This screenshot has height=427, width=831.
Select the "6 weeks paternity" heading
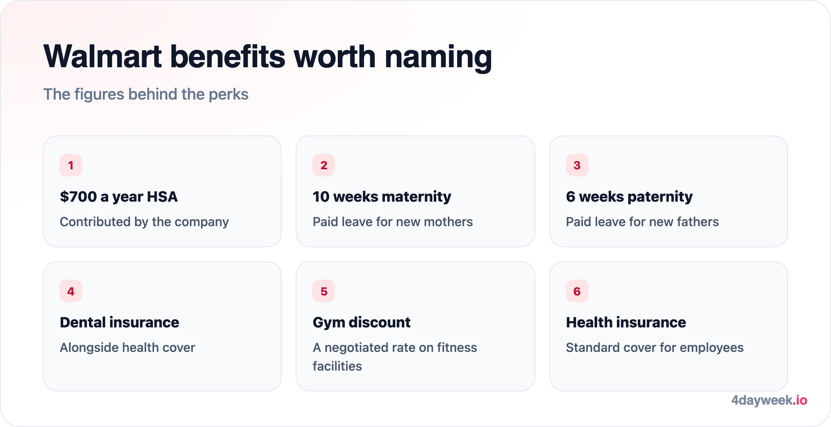coord(629,197)
